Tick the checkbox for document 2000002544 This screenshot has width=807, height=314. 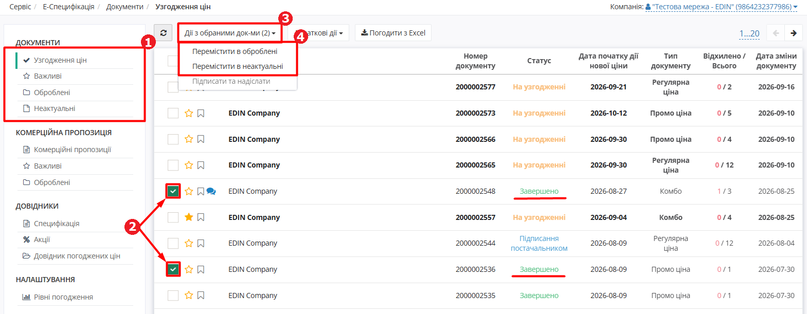click(x=173, y=243)
